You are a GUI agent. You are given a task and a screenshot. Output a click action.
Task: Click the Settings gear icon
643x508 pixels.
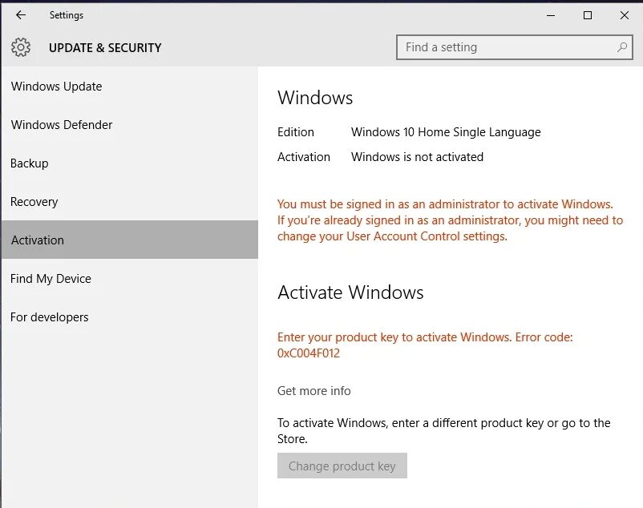21,47
